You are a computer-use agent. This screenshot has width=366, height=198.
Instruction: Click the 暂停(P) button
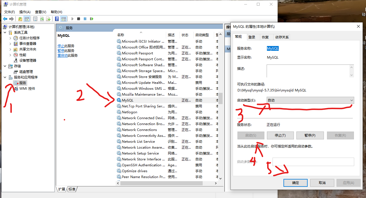pos(310,135)
